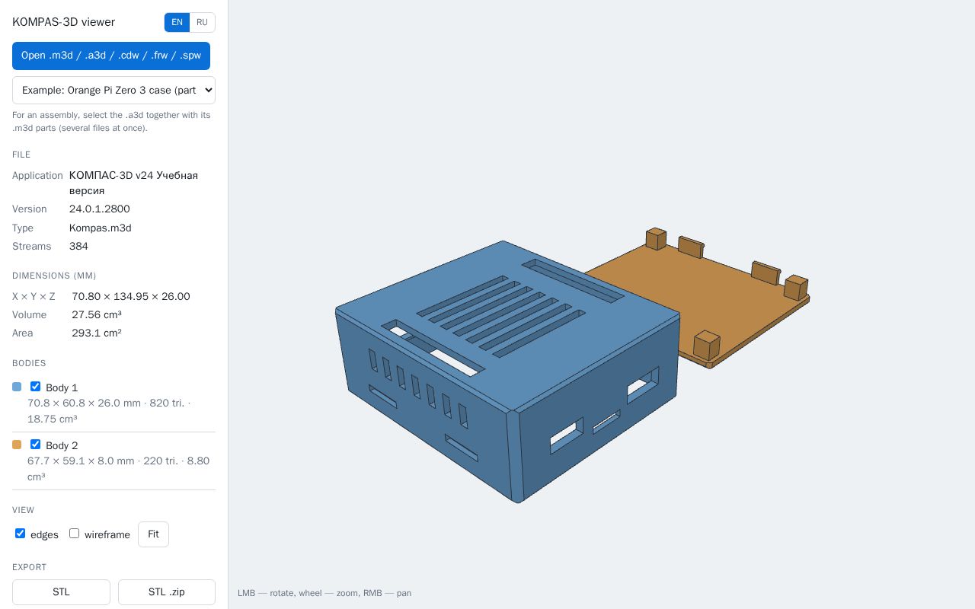Fit the model to view
This screenshot has height=609, width=975.
[153, 534]
